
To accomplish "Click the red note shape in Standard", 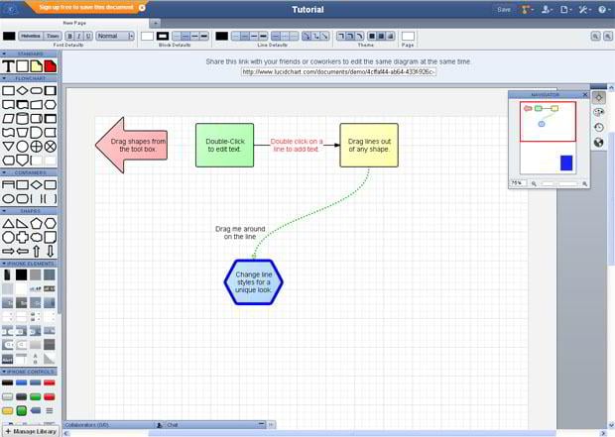I will 50,65.
